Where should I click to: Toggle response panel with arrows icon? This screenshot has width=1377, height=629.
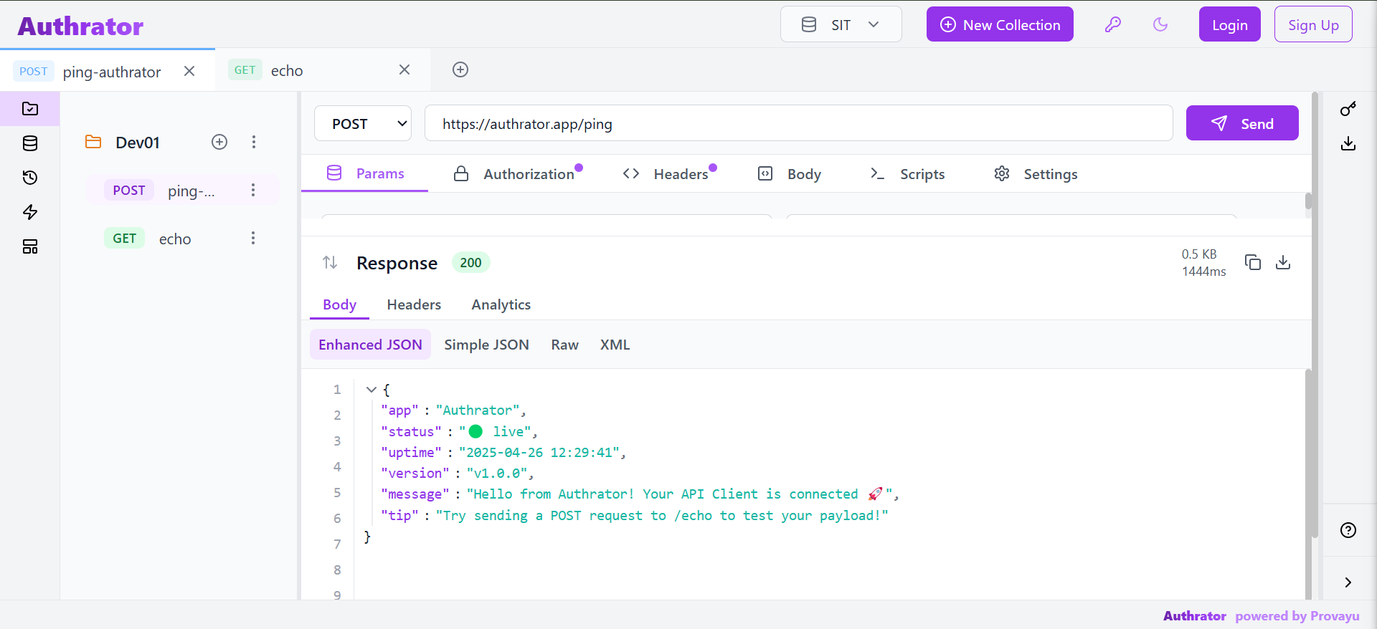(330, 262)
